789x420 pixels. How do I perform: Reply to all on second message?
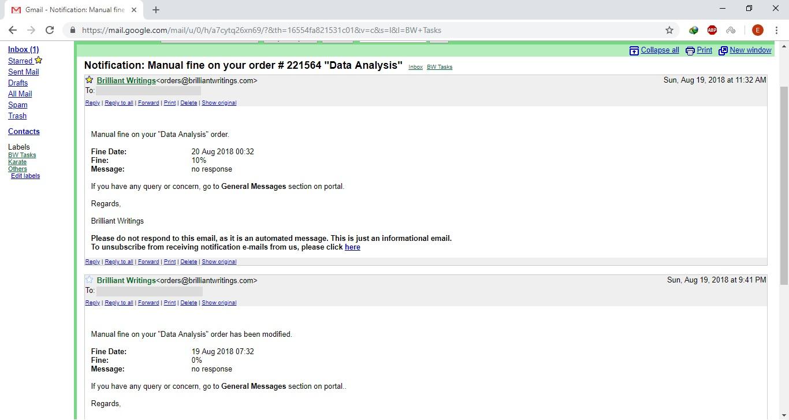point(119,303)
